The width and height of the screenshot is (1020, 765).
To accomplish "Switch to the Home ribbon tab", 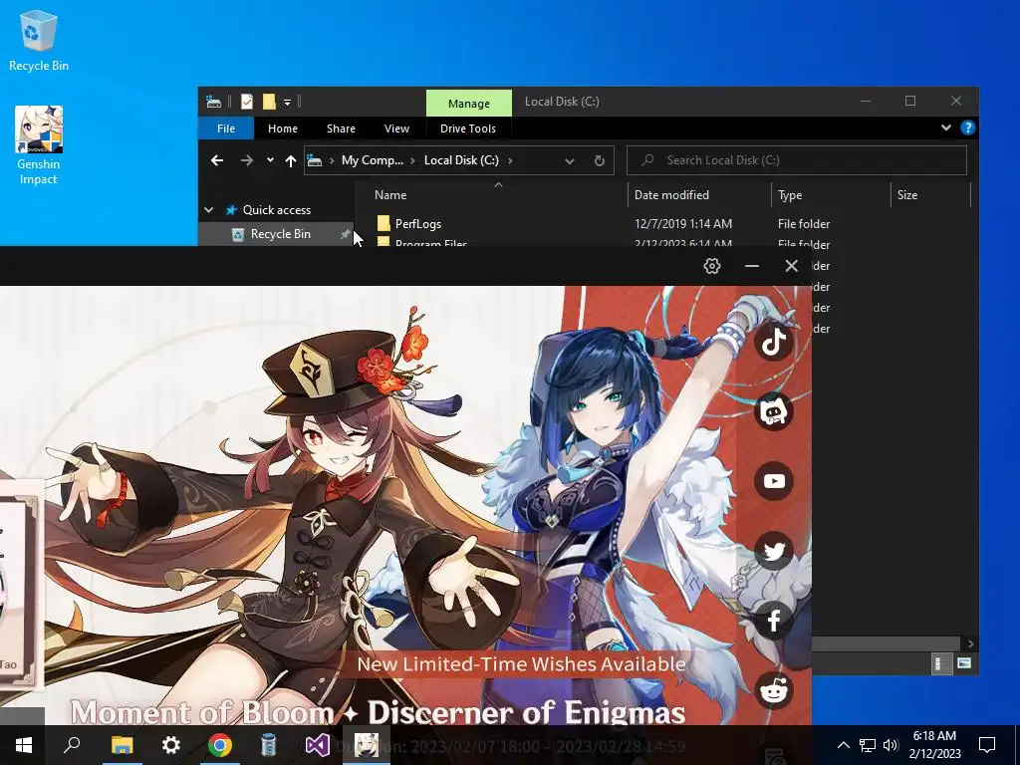I will click(283, 128).
